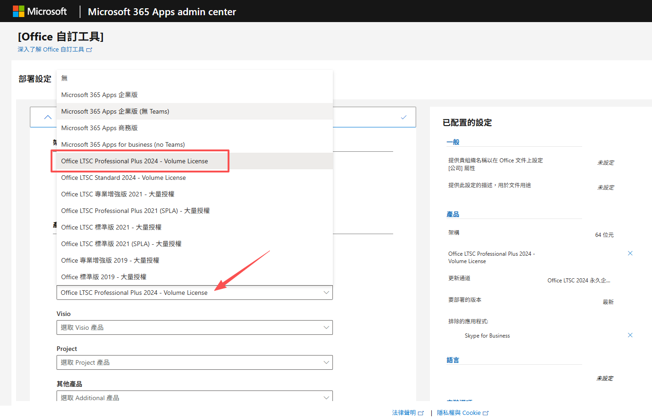The height and width of the screenshot is (419, 652).
Task: Open the 選取 Visio 產品 dropdown
Action: 194,327
